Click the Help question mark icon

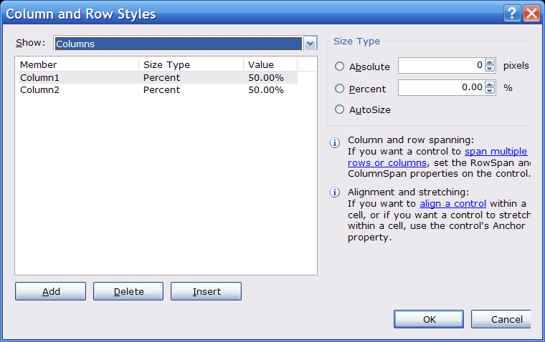512,14
